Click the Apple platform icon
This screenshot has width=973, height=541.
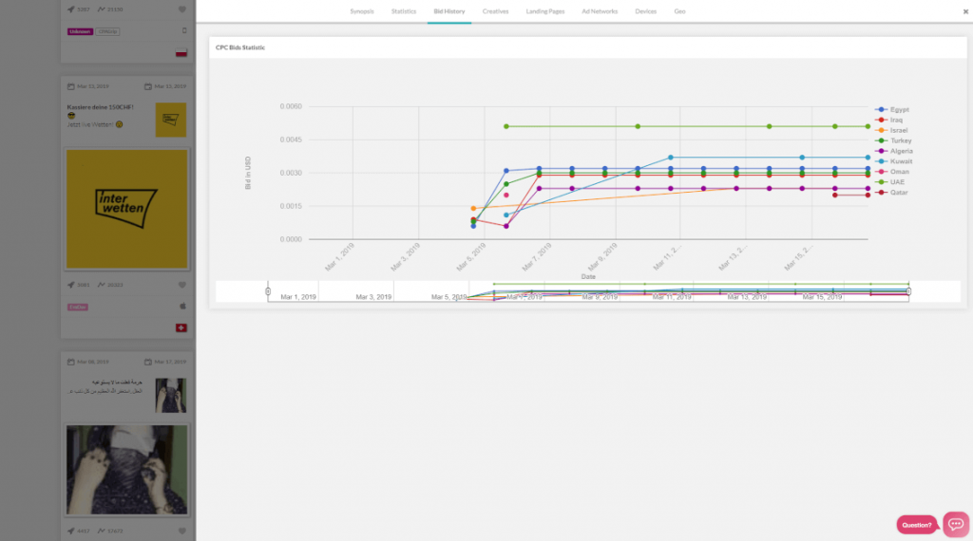click(182, 307)
